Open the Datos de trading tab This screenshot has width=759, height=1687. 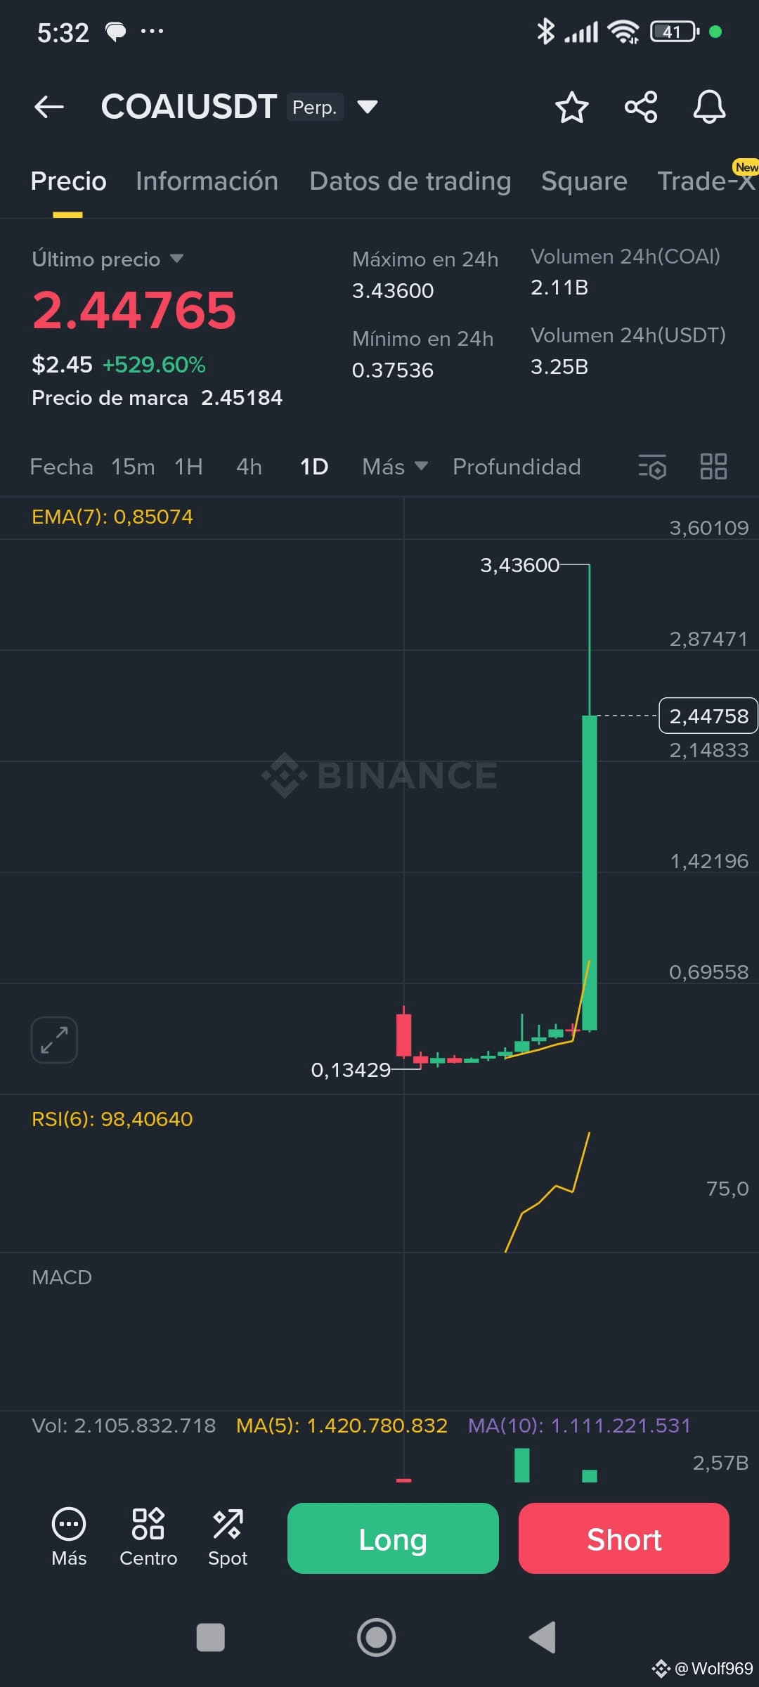410,181
